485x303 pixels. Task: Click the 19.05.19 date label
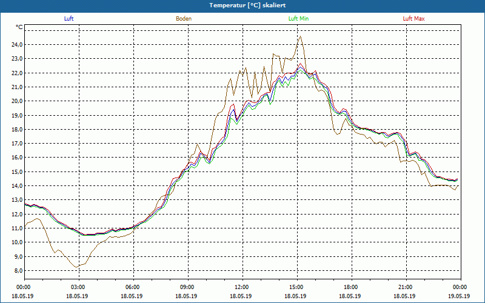pos(459,296)
